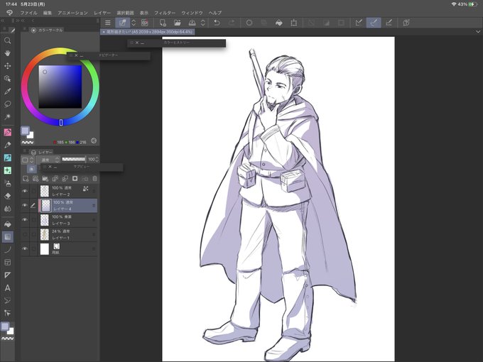483x362 pixels.
Task: Hide layer レイヤー 2 via eye icon
Action: pyautogui.click(x=25, y=191)
